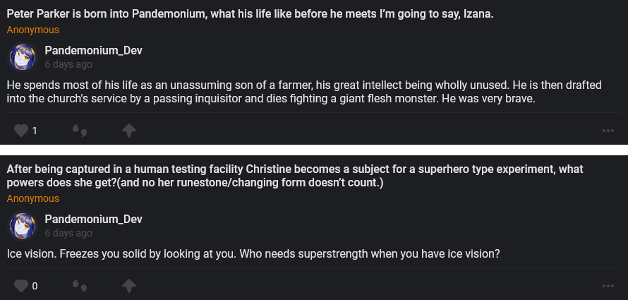Click the "6 days ago" timestamp on the first answer
Viewport: 628px width, 300px height.
click(x=68, y=64)
